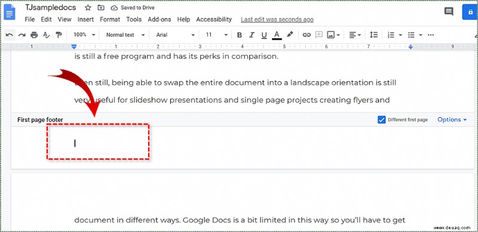This screenshot has height=232, width=478.
Task: Select the Paint format roller icon
Action: pos(59,35)
